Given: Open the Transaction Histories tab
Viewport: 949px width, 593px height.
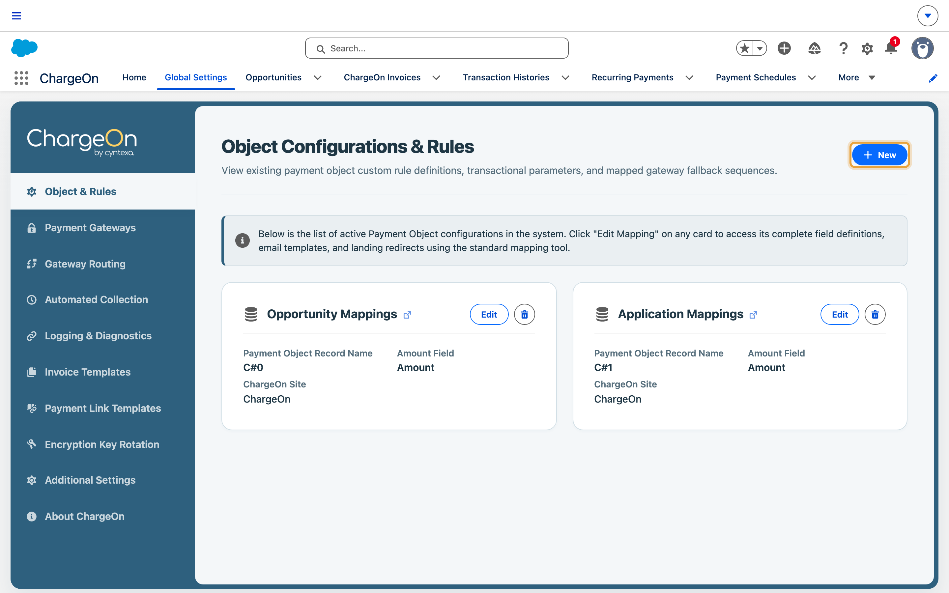Looking at the screenshot, I should [506, 78].
